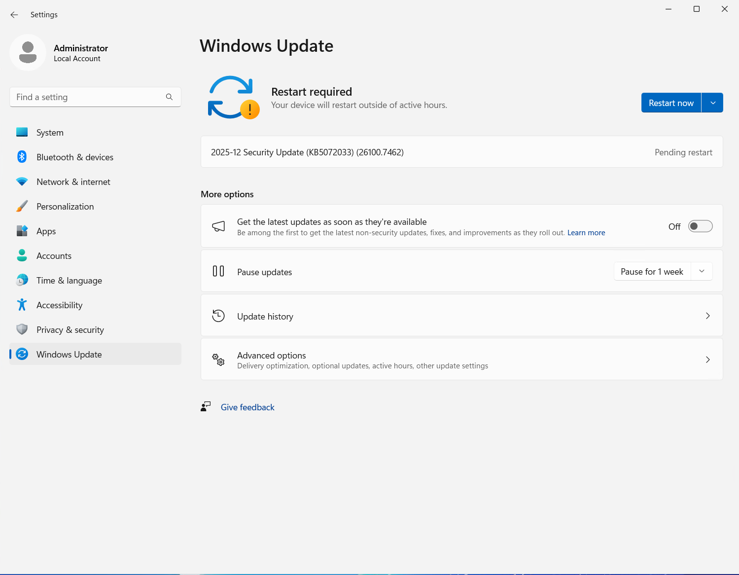Click the Apps icon in sidebar
Viewport: 739px width, 575px height.
[22, 231]
